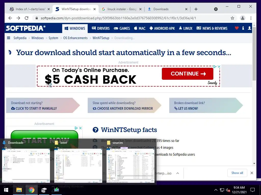The width and height of the screenshot is (261, 195).
Task: Open the LINUX section
Action: click(x=186, y=28)
